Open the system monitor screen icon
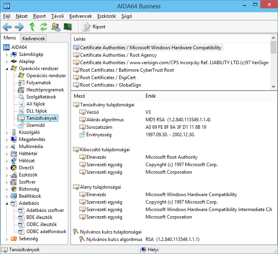 pos(68,27)
